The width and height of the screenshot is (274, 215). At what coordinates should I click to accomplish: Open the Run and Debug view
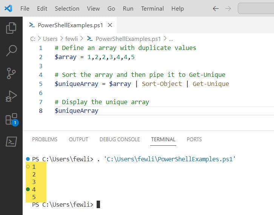(11, 96)
